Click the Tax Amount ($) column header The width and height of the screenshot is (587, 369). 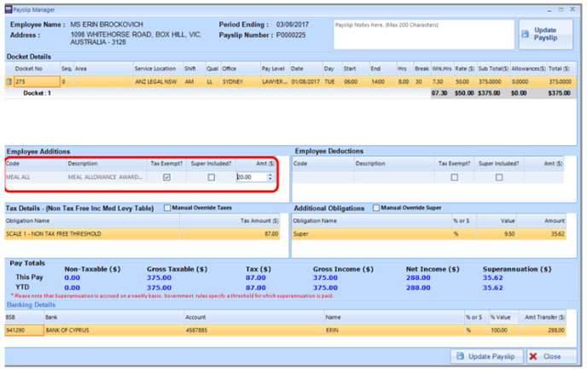point(230,221)
